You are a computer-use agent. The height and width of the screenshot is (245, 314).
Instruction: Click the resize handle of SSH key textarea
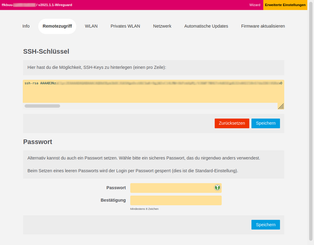click(281, 106)
